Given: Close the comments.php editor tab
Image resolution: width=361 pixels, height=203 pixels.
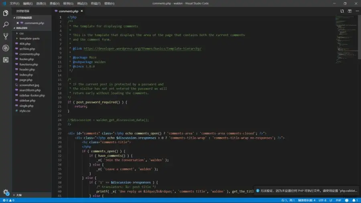Looking at the screenshot, I should click(x=82, y=11).
